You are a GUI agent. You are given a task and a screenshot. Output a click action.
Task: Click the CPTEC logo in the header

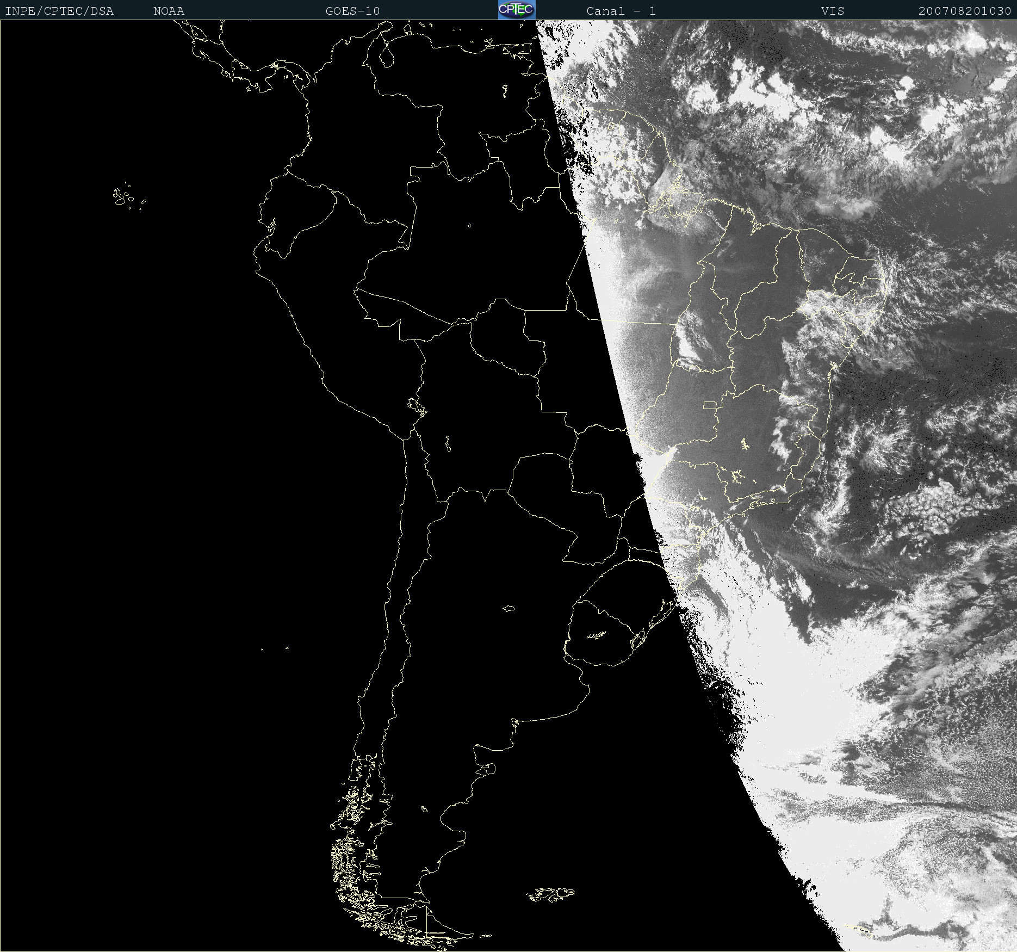(517, 10)
